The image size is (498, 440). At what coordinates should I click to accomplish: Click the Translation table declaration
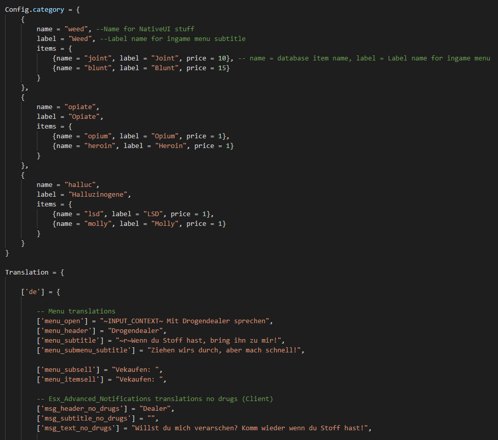coord(34,273)
